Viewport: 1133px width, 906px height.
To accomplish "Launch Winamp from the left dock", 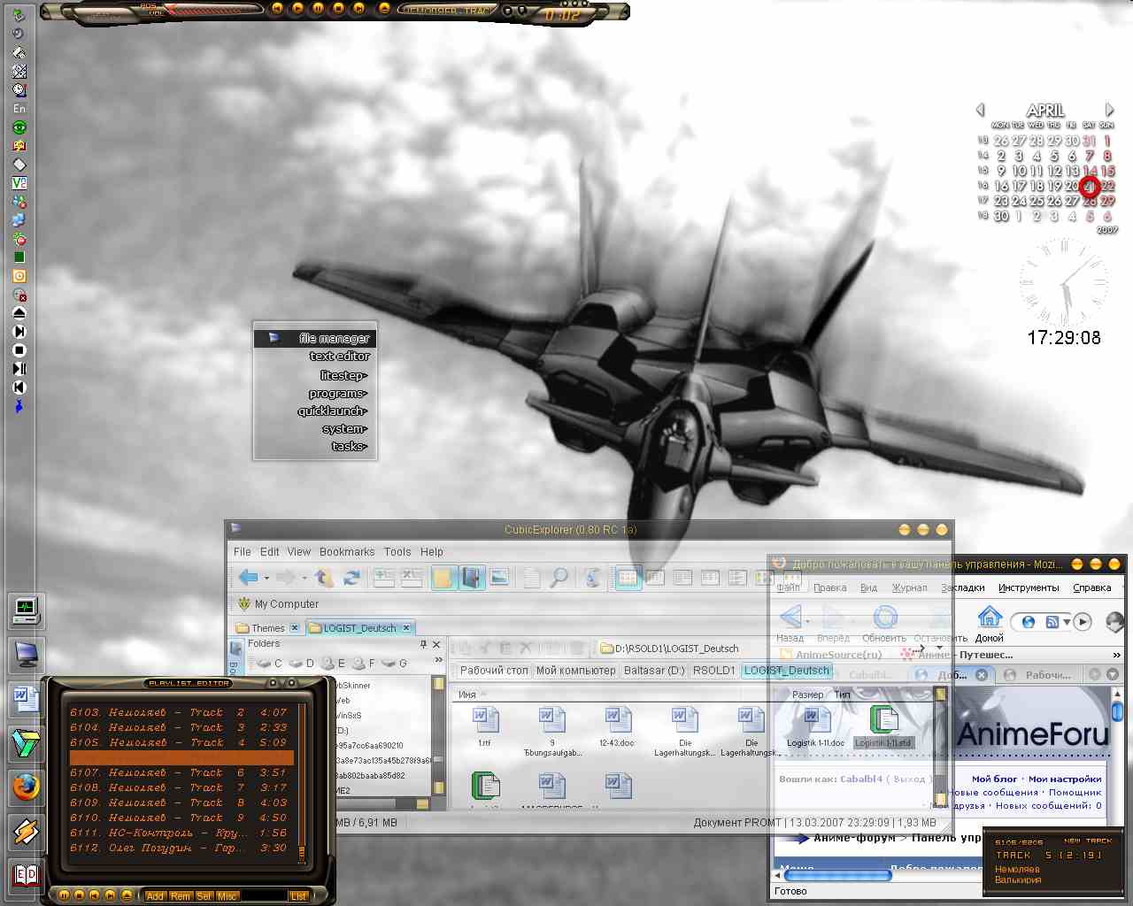I will click(26, 832).
